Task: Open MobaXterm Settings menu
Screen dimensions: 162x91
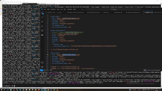Action: pos(21,2)
